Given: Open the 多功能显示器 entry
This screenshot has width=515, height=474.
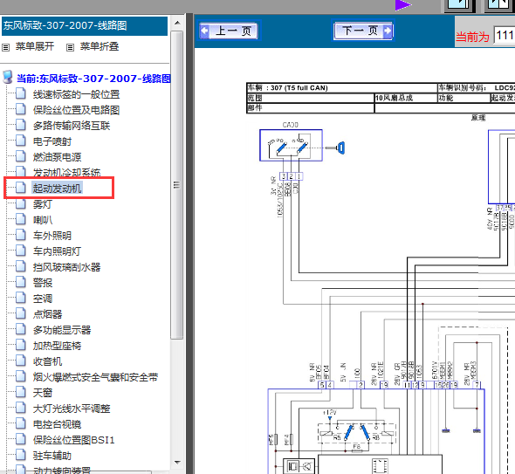Looking at the screenshot, I should click(62, 330).
